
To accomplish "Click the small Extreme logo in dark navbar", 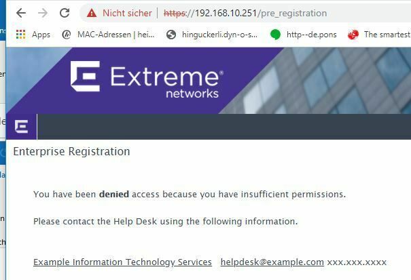I will [x=22, y=127].
